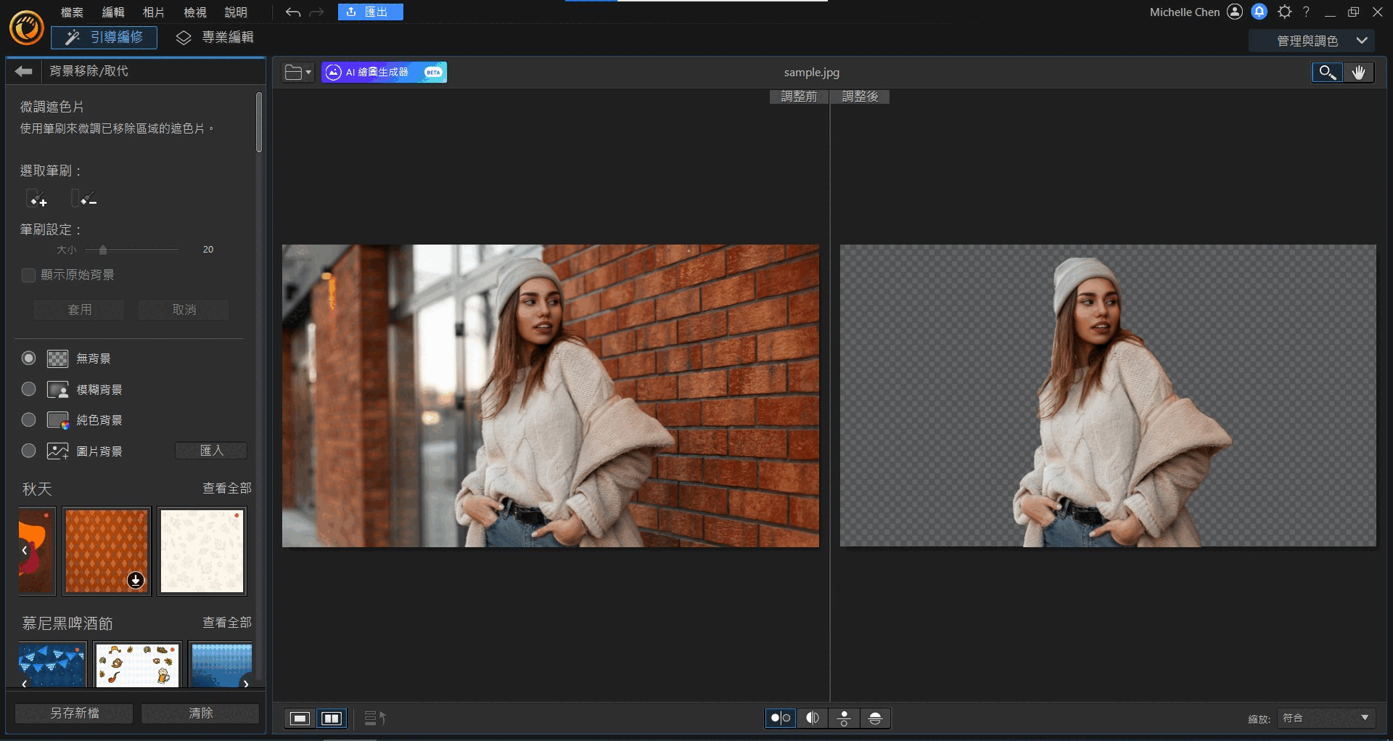Click the brush 大小 slider handle
The image size is (1393, 741).
click(x=103, y=250)
